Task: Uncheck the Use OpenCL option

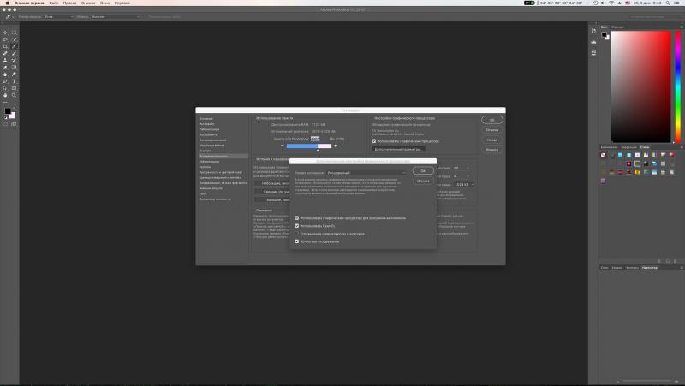Action: tap(296, 226)
